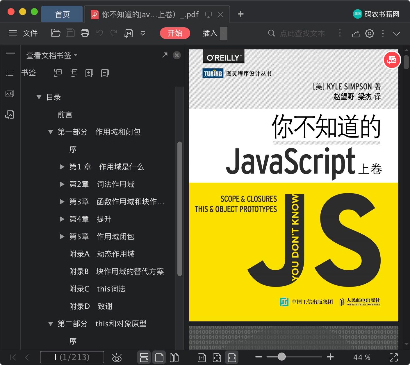The width and height of the screenshot is (410, 365).
Task: Go to first page
Action: coord(13,357)
